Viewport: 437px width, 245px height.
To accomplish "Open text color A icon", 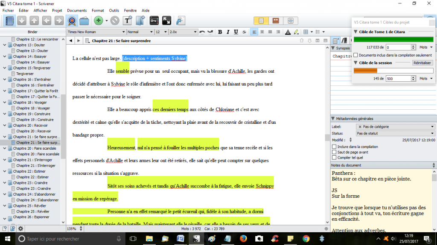I will click(x=288, y=32).
